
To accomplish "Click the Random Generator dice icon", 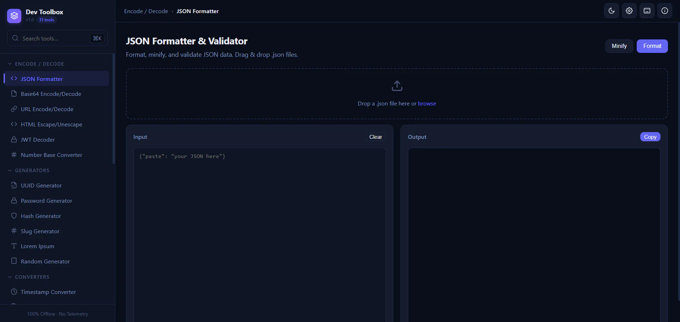I will (x=14, y=261).
